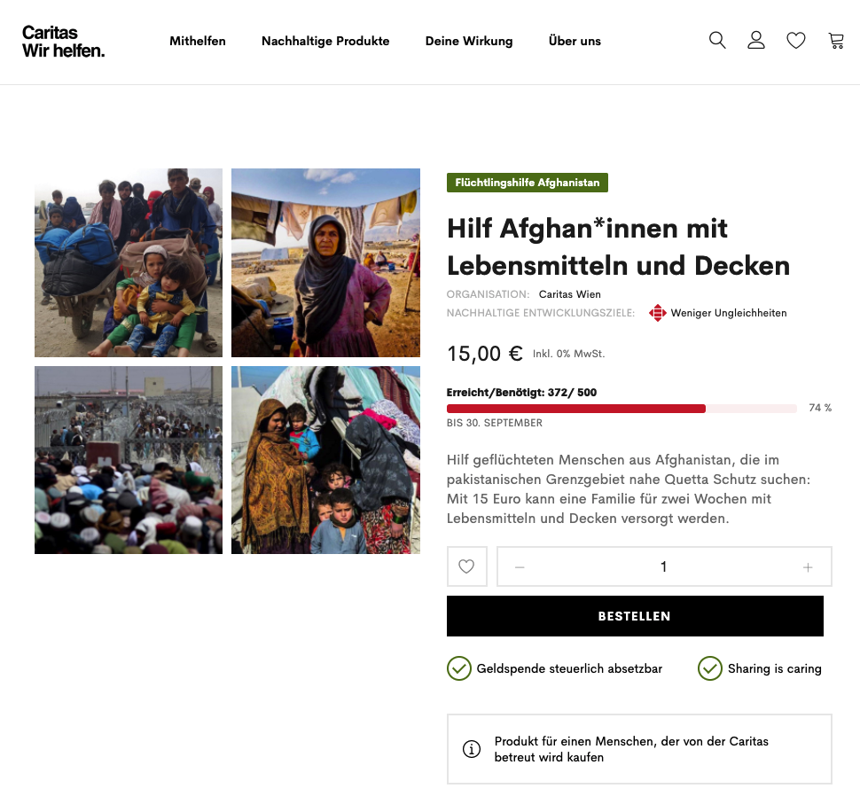Click the Geldspende steuerlich absetzbar checkmark
Screen dimensions: 860x804
(x=459, y=668)
